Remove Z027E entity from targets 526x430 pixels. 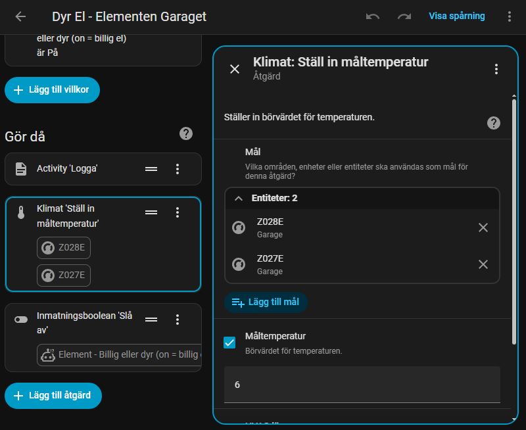point(483,264)
